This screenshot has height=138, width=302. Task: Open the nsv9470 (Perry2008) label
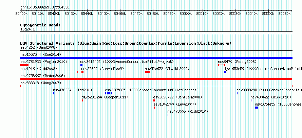click(x=237, y=62)
